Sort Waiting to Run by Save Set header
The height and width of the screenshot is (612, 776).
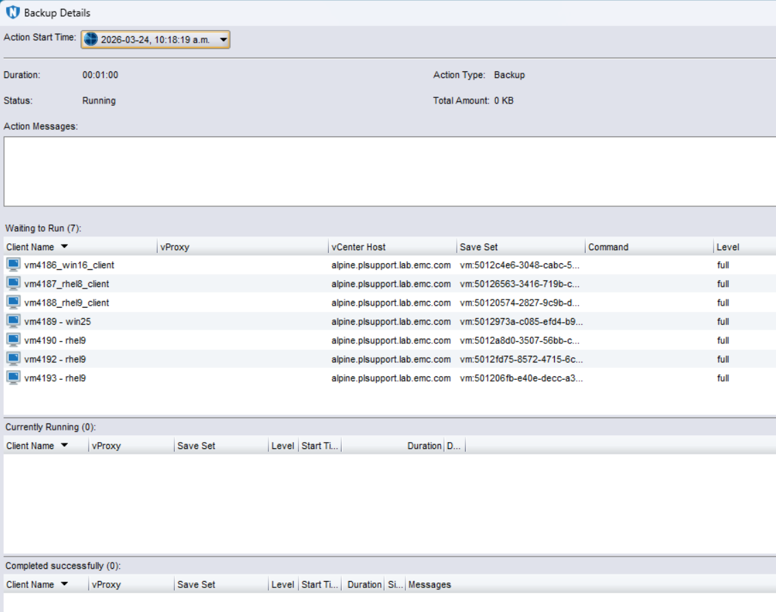479,247
